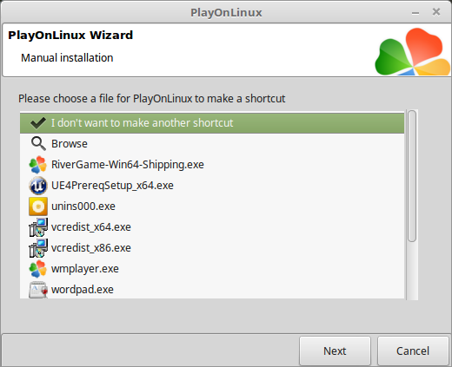
Task: Click the wordpad.exe notepad icon
Action: 38,290
